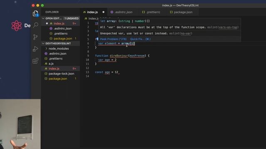Open package.json in project tree
Viewport: 266px width, 149px height.
click(61, 79)
